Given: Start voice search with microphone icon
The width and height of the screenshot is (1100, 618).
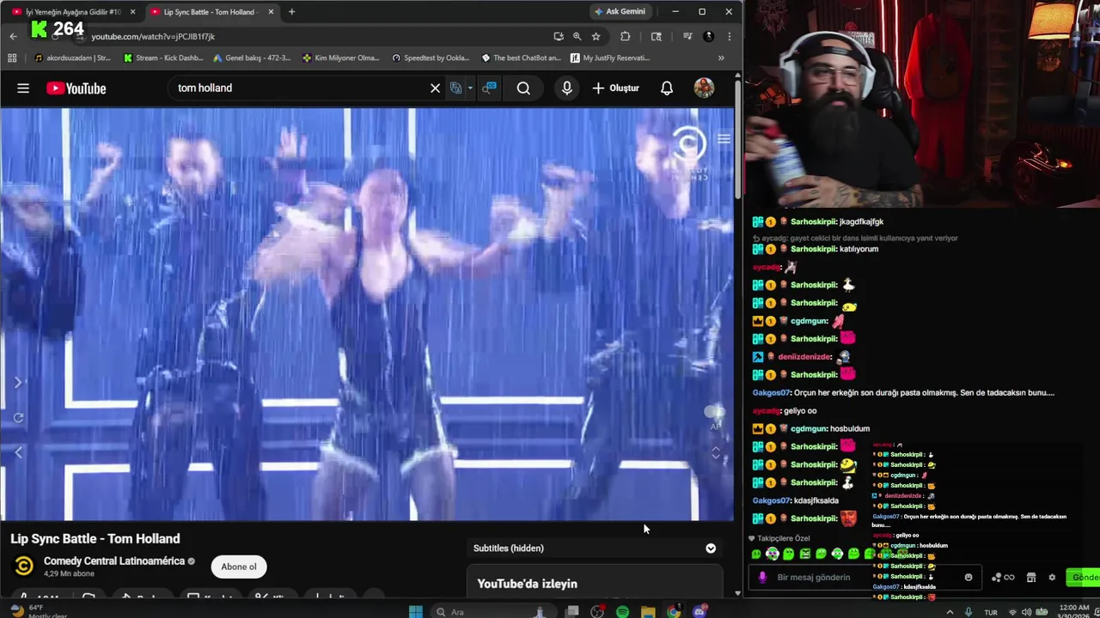Looking at the screenshot, I should (566, 88).
